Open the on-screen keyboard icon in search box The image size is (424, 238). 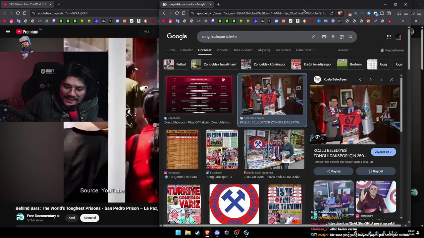[x=324, y=37]
